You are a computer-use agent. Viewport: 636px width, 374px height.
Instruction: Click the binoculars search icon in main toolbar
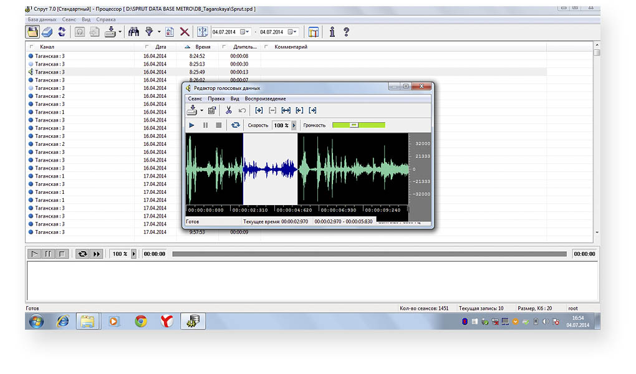133,32
